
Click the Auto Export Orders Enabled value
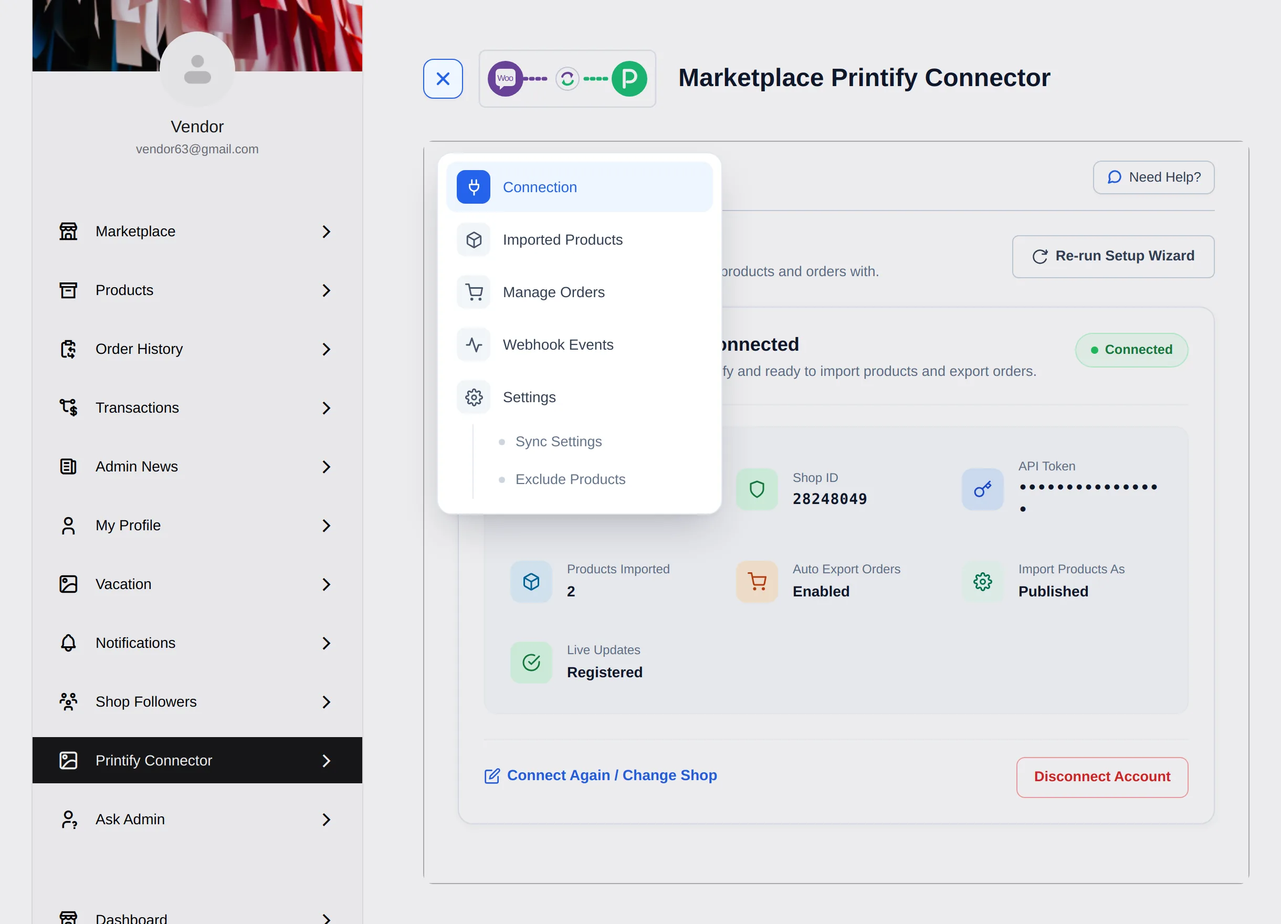tap(821, 591)
